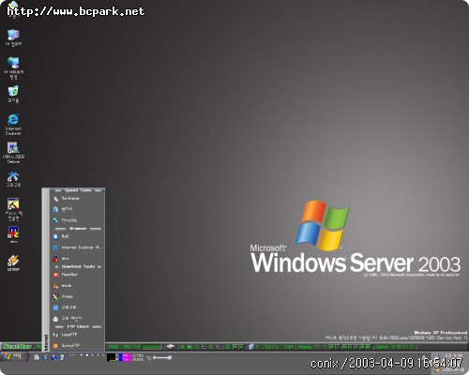
Task: Choose Internet Explorer in the popup menu's Browser section
Action: click(77, 247)
